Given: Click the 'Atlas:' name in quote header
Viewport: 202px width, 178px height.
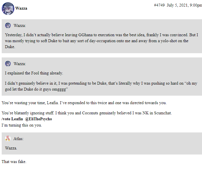Looking at the screenshot, I should pyautogui.click(x=18, y=139).
